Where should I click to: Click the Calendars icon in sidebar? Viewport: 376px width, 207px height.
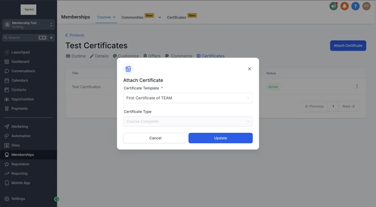(7, 80)
